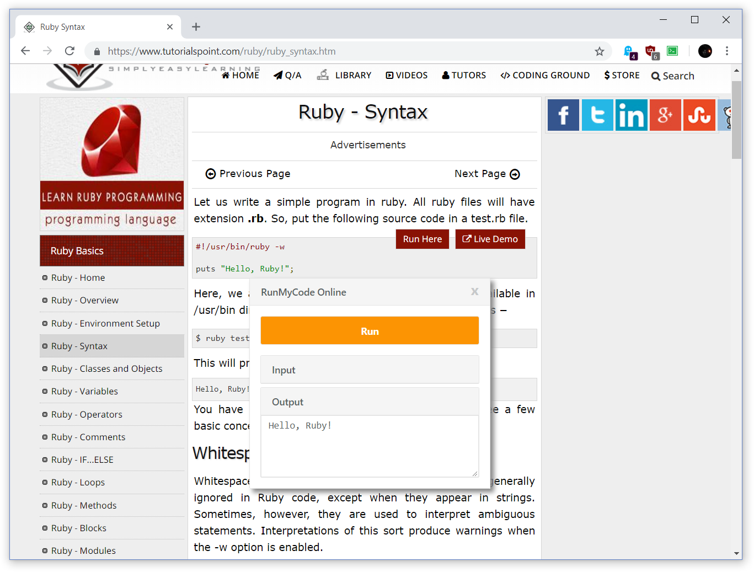This screenshot has width=754, height=572.
Task: Click Search in the site navigation
Action: pos(672,76)
